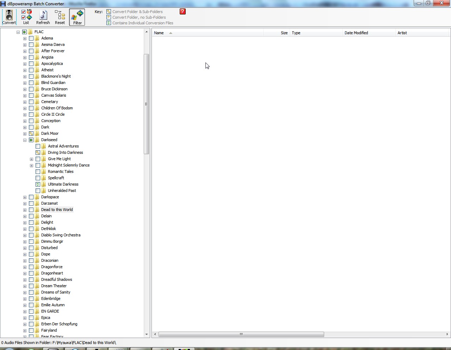Toggle the Diving Into Darkness checkbox

(x=38, y=152)
